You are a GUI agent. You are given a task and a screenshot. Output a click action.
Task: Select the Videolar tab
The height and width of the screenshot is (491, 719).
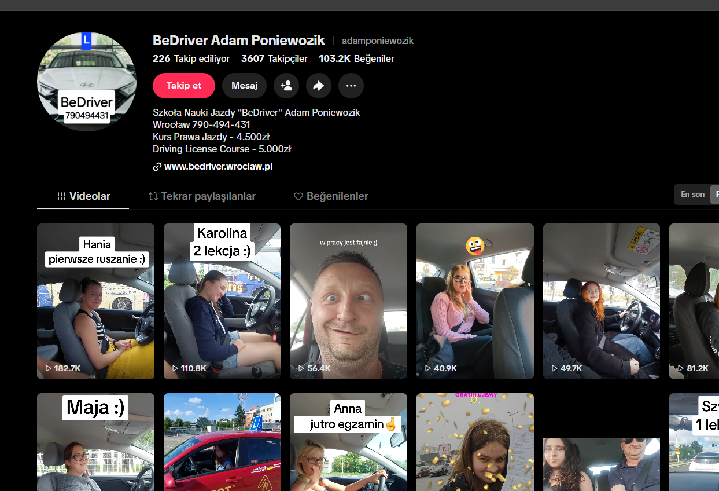[x=83, y=196]
